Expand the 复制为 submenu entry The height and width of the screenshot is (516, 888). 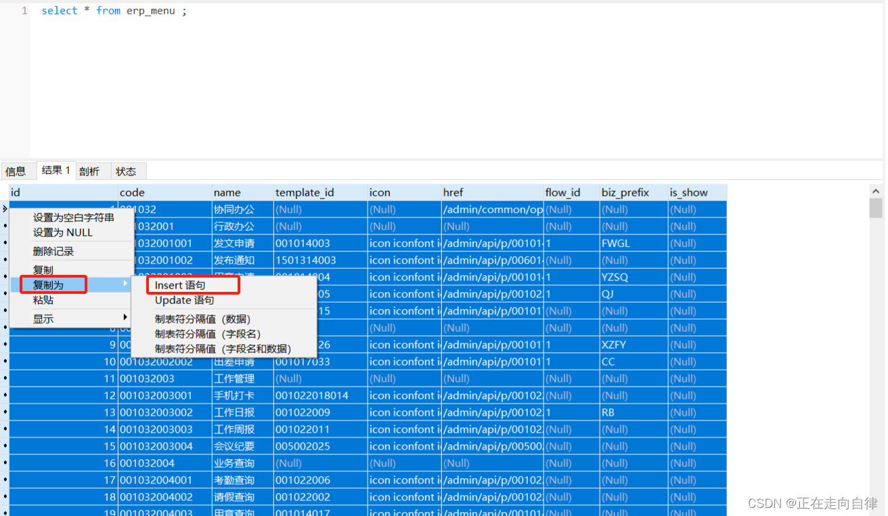pyautogui.click(x=49, y=285)
